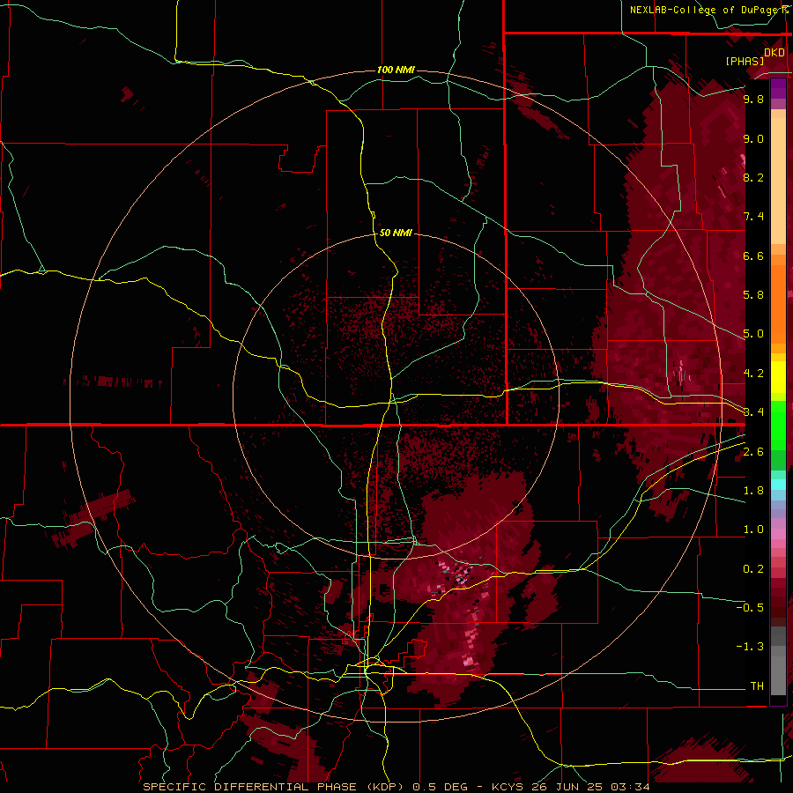Image resolution: width=793 pixels, height=793 pixels.
Task: Click the 6.6 value on the color scale
Action: coord(753,256)
